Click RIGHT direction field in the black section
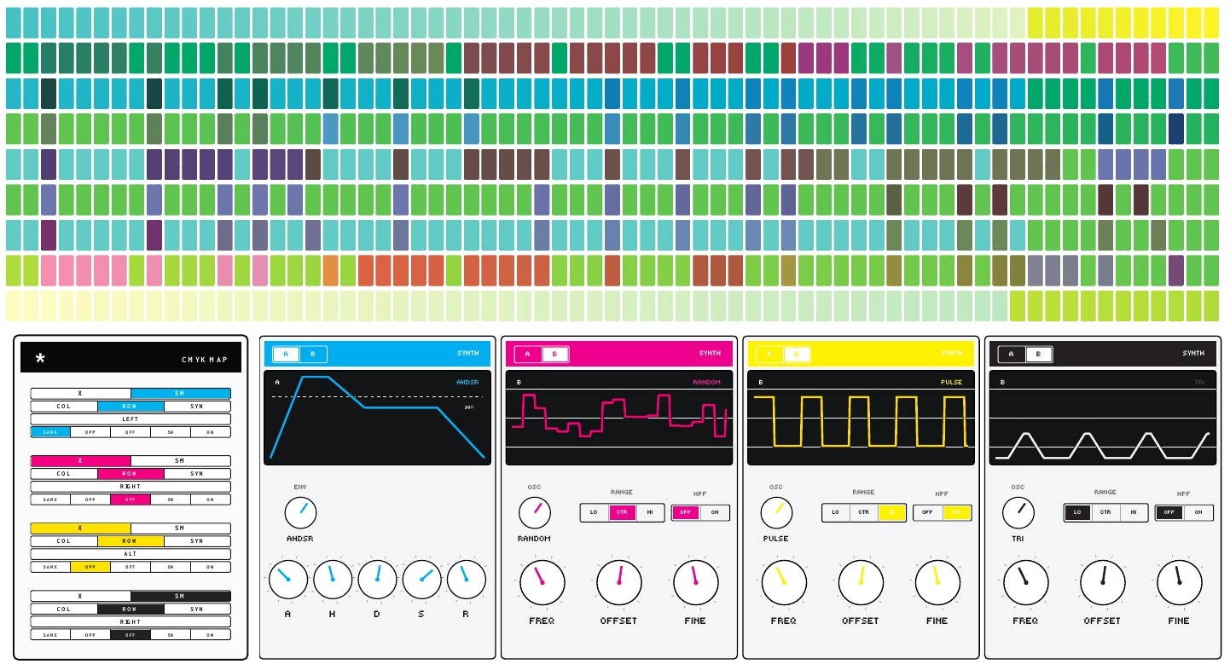This screenshot has height=664, width=1230. point(131,621)
